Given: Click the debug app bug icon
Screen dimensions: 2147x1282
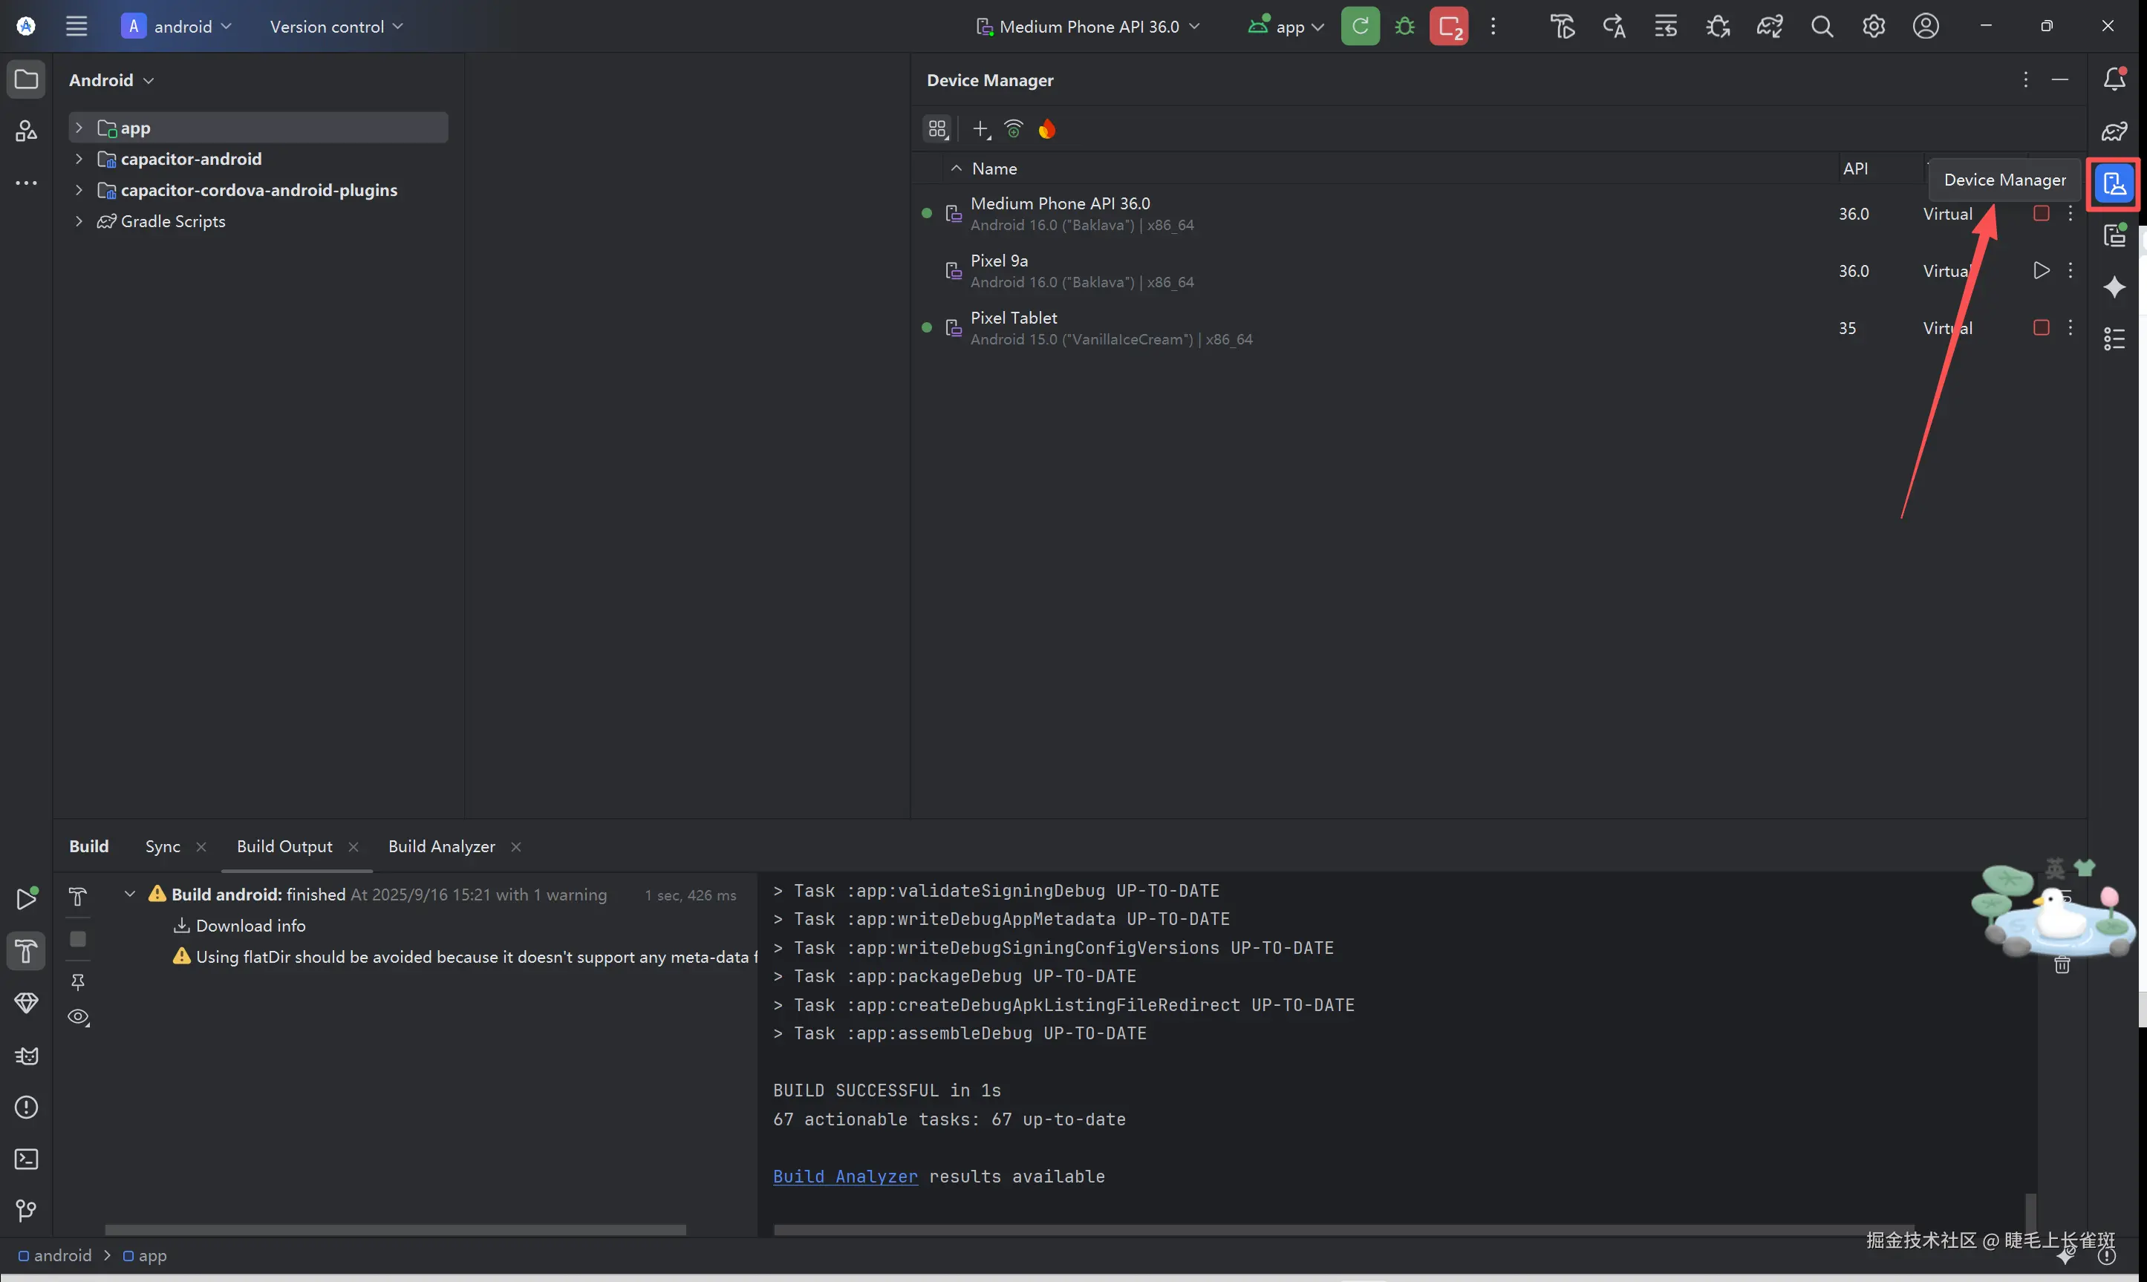Looking at the screenshot, I should pyautogui.click(x=1404, y=27).
